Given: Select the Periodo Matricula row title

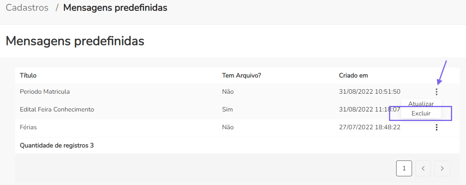Looking at the screenshot, I should [45, 92].
